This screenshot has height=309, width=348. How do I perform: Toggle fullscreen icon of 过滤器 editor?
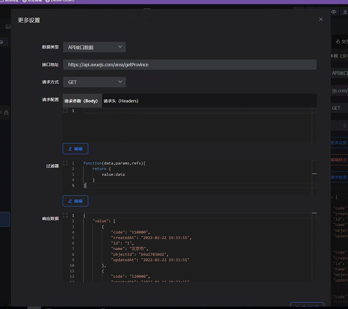point(65,163)
